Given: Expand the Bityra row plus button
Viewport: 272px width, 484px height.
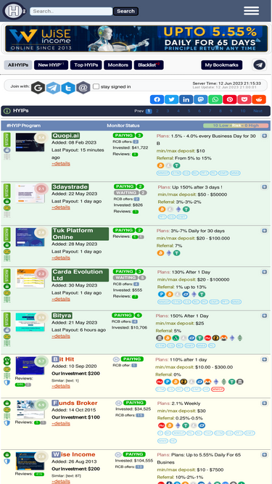Looking at the screenshot, I should 265,316.
